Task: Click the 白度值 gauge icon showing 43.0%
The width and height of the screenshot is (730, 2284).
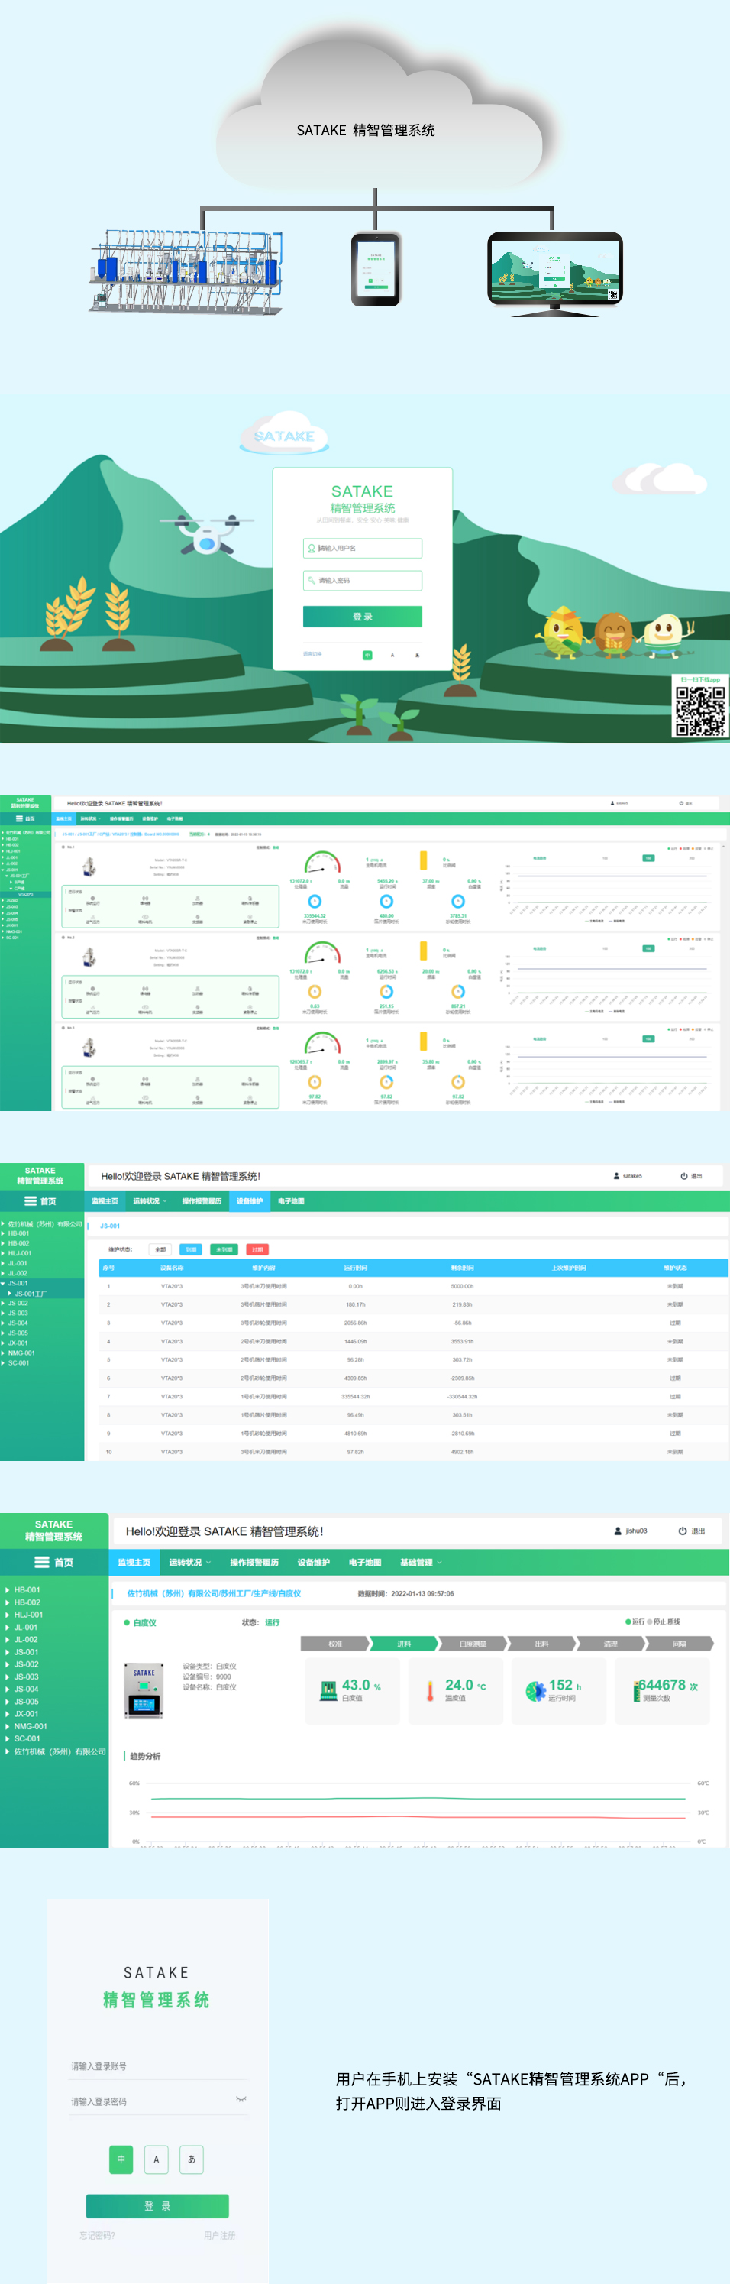Action: pyautogui.click(x=328, y=1691)
